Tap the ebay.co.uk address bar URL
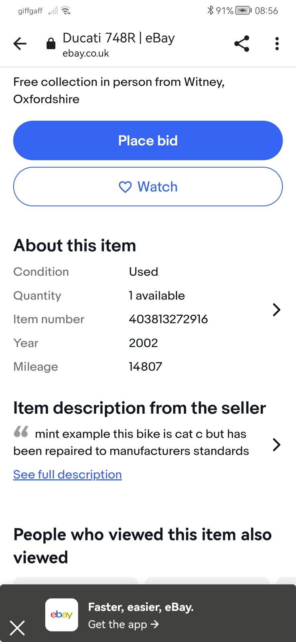The width and height of the screenshot is (296, 642). point(86,53)
